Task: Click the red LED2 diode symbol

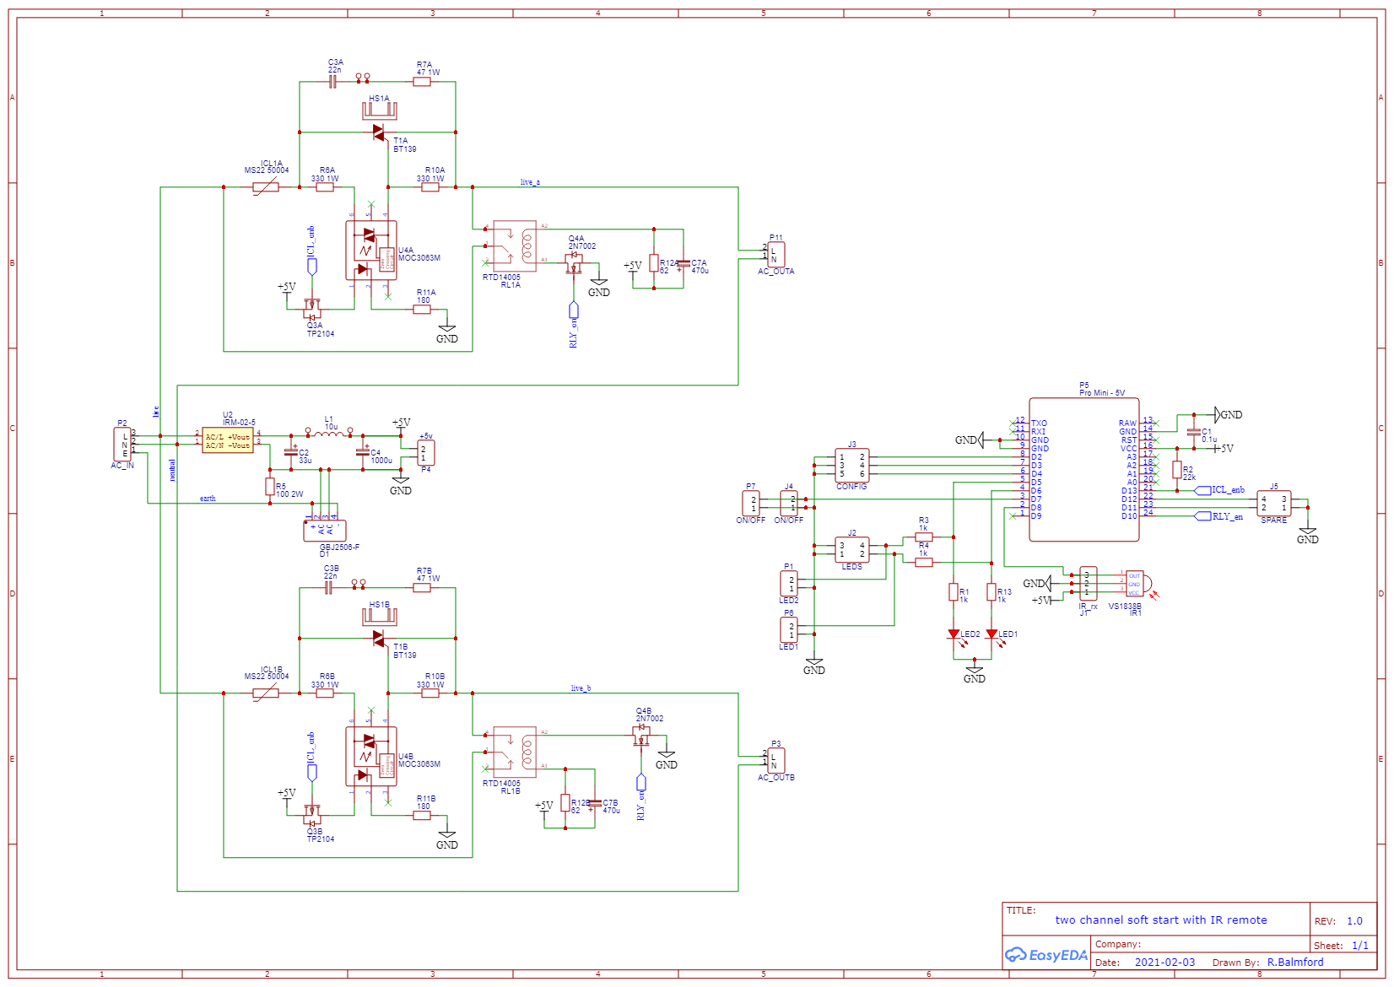Action: [954, 634]
